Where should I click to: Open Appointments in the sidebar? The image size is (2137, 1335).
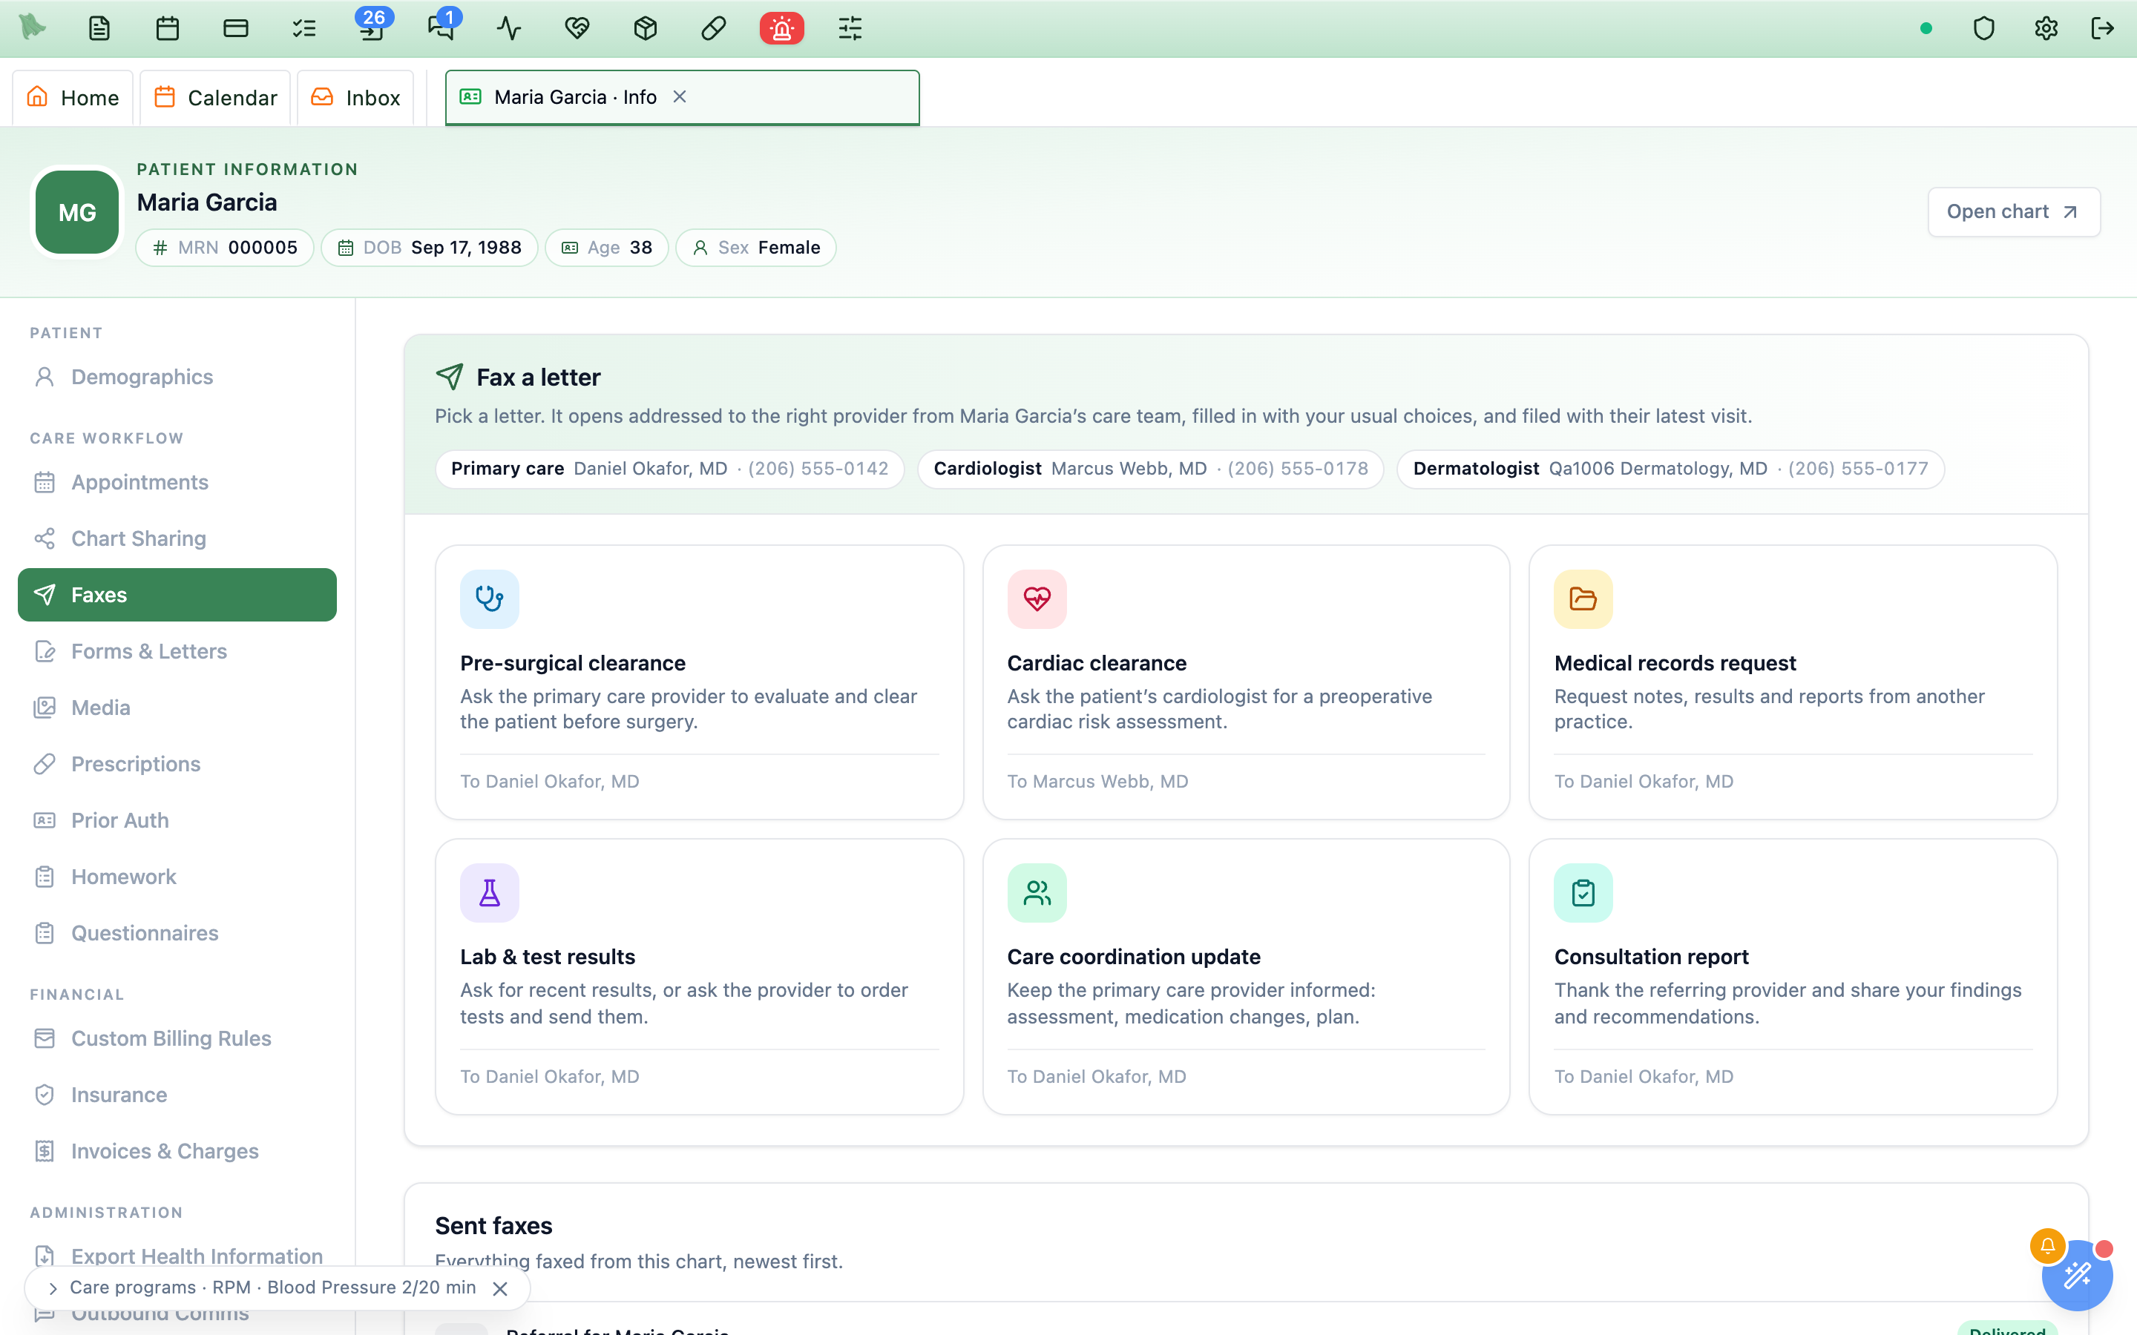177,482
